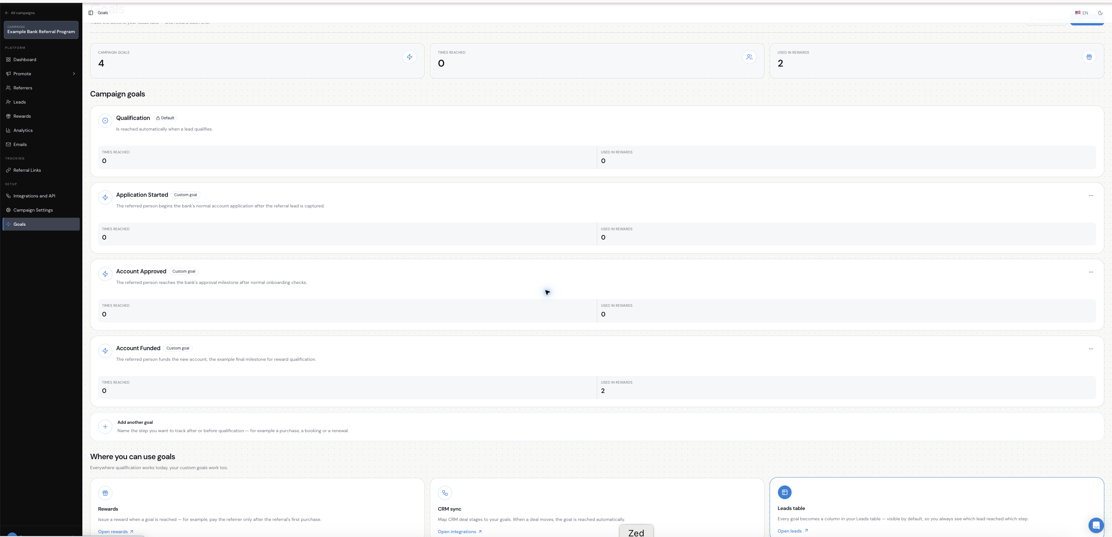Open Account Approved more options menu
This screenshot has height=537, width=1112.
click(x=1090, y=272)
